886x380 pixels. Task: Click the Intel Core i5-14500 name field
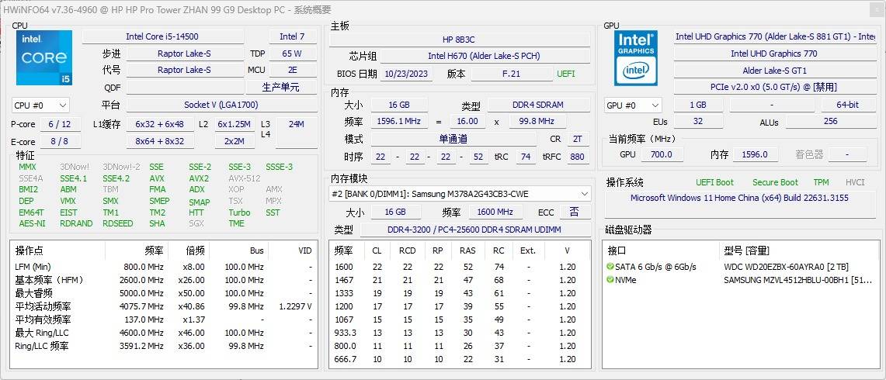click(x=162, y=36)
